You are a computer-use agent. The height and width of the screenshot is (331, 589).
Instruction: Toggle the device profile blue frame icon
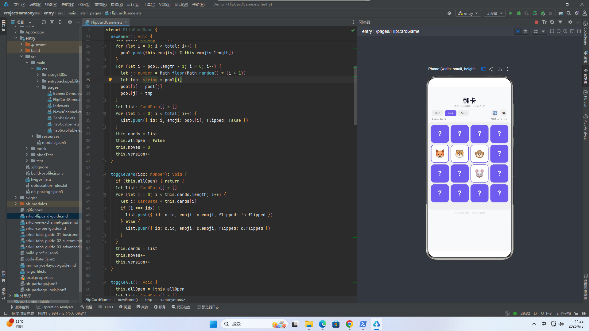click(484, 69)
